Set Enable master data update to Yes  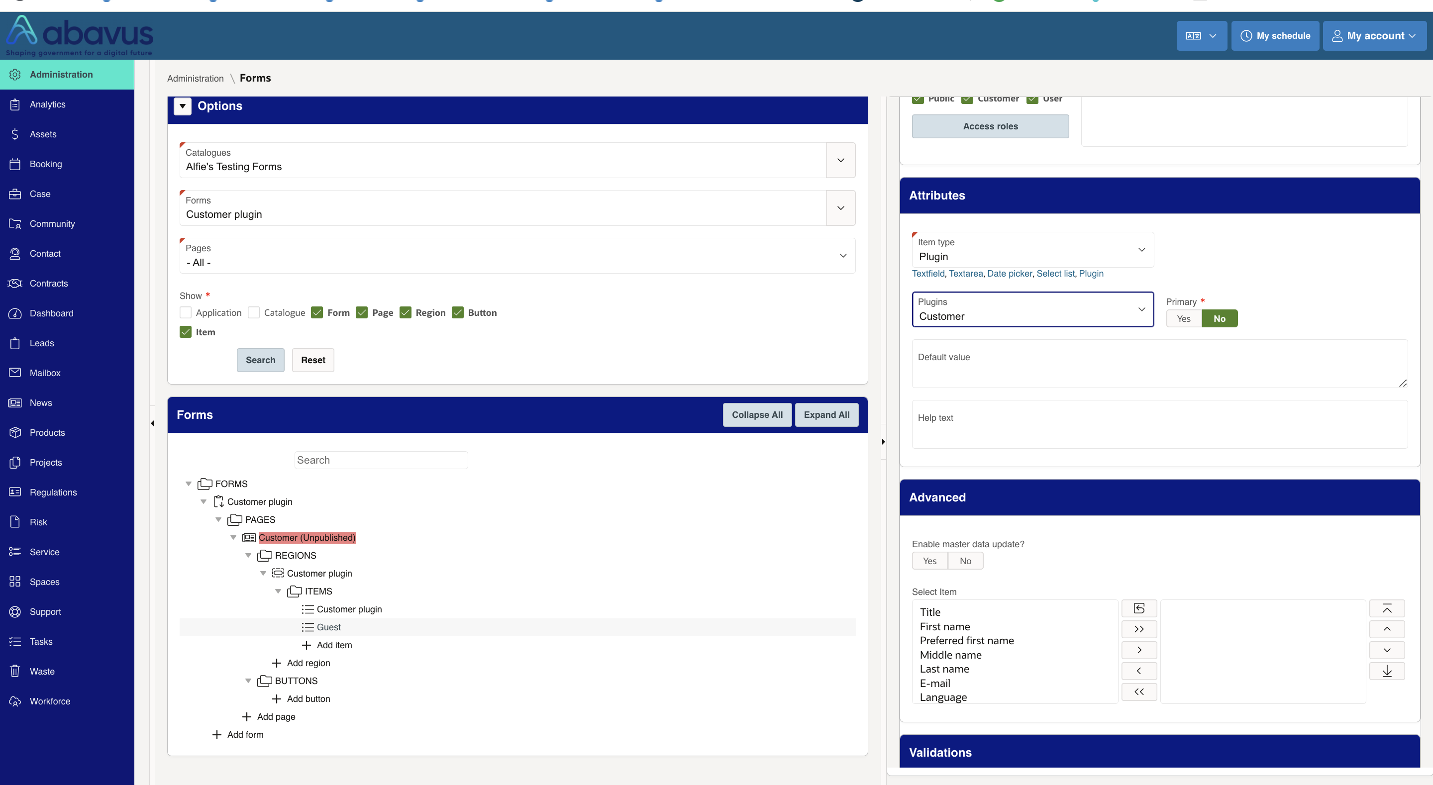pyautogui.click(x=929, y=561)
